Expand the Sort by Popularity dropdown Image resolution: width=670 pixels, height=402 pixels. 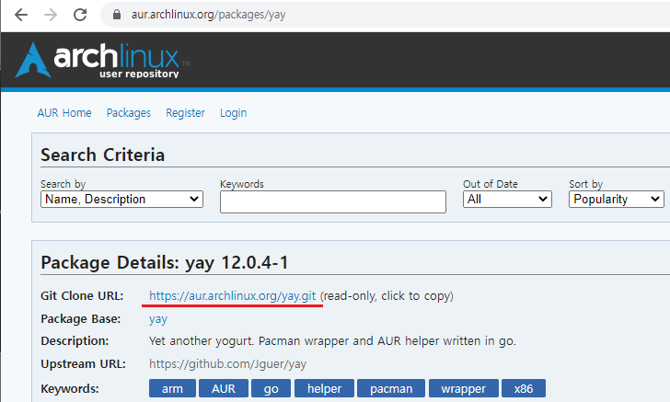pyautogui.click(x=617, y=199)
